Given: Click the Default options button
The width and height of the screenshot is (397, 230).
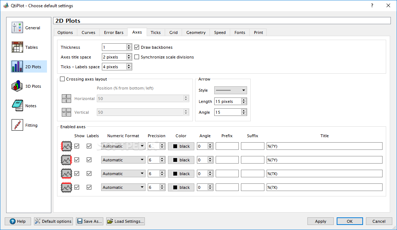Looking at the screenshot, I should [x=53, y=221].
